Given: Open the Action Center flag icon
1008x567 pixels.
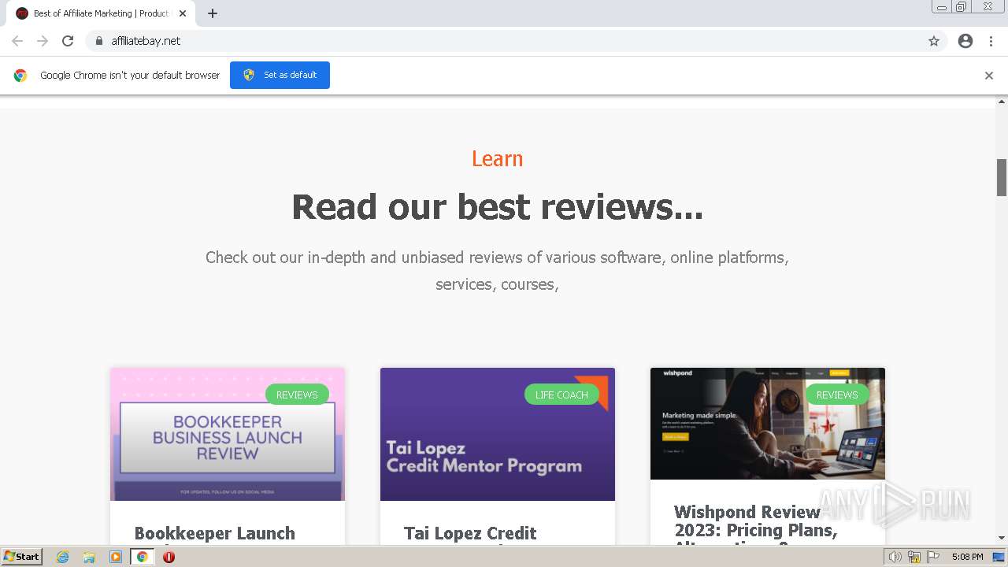Looking at the screenshot, I should point(933,557).
